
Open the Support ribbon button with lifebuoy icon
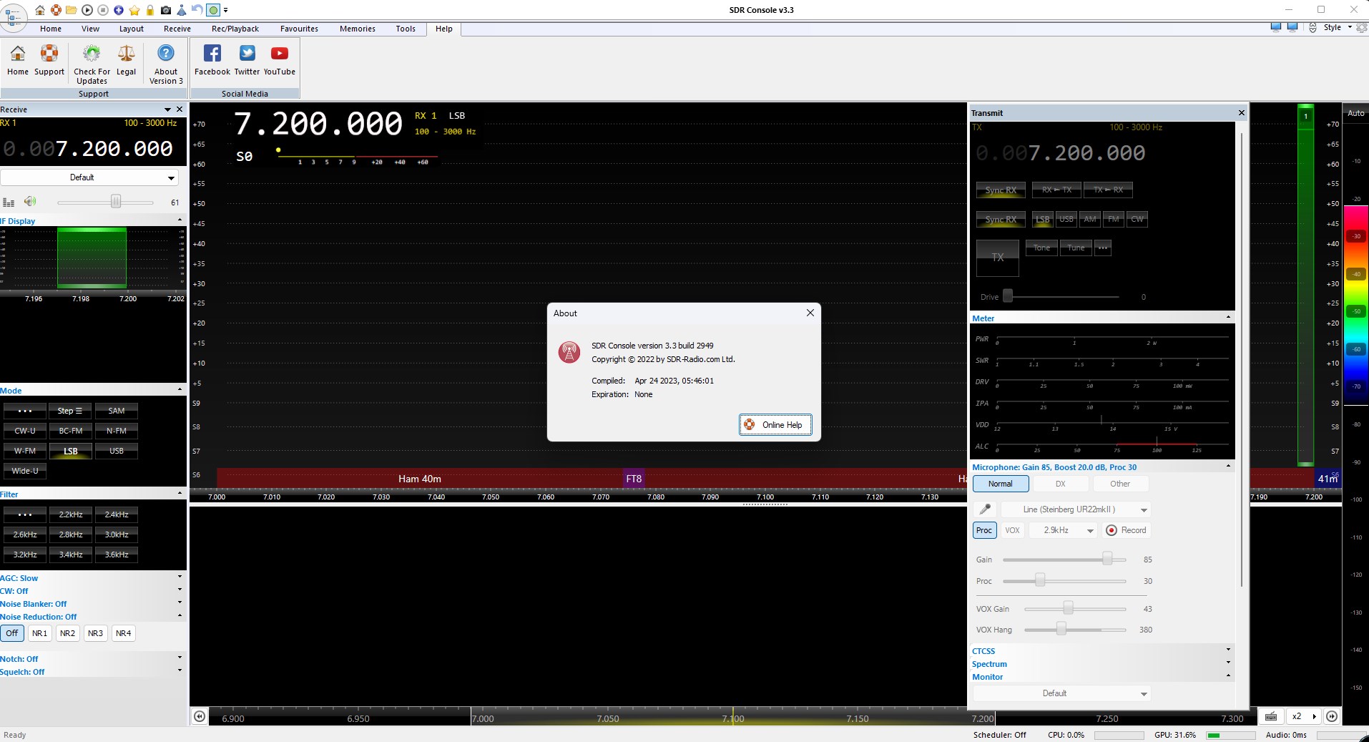coord(49,60)
